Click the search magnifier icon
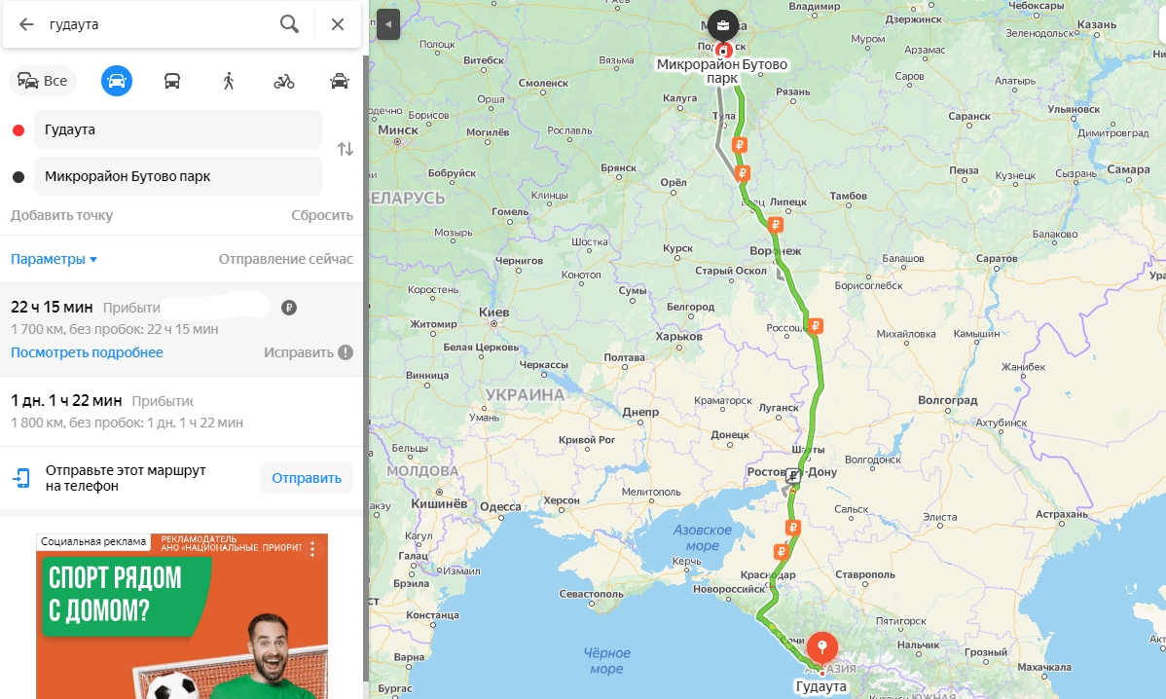The image size is (1166, 699). (x=289, y=24)
